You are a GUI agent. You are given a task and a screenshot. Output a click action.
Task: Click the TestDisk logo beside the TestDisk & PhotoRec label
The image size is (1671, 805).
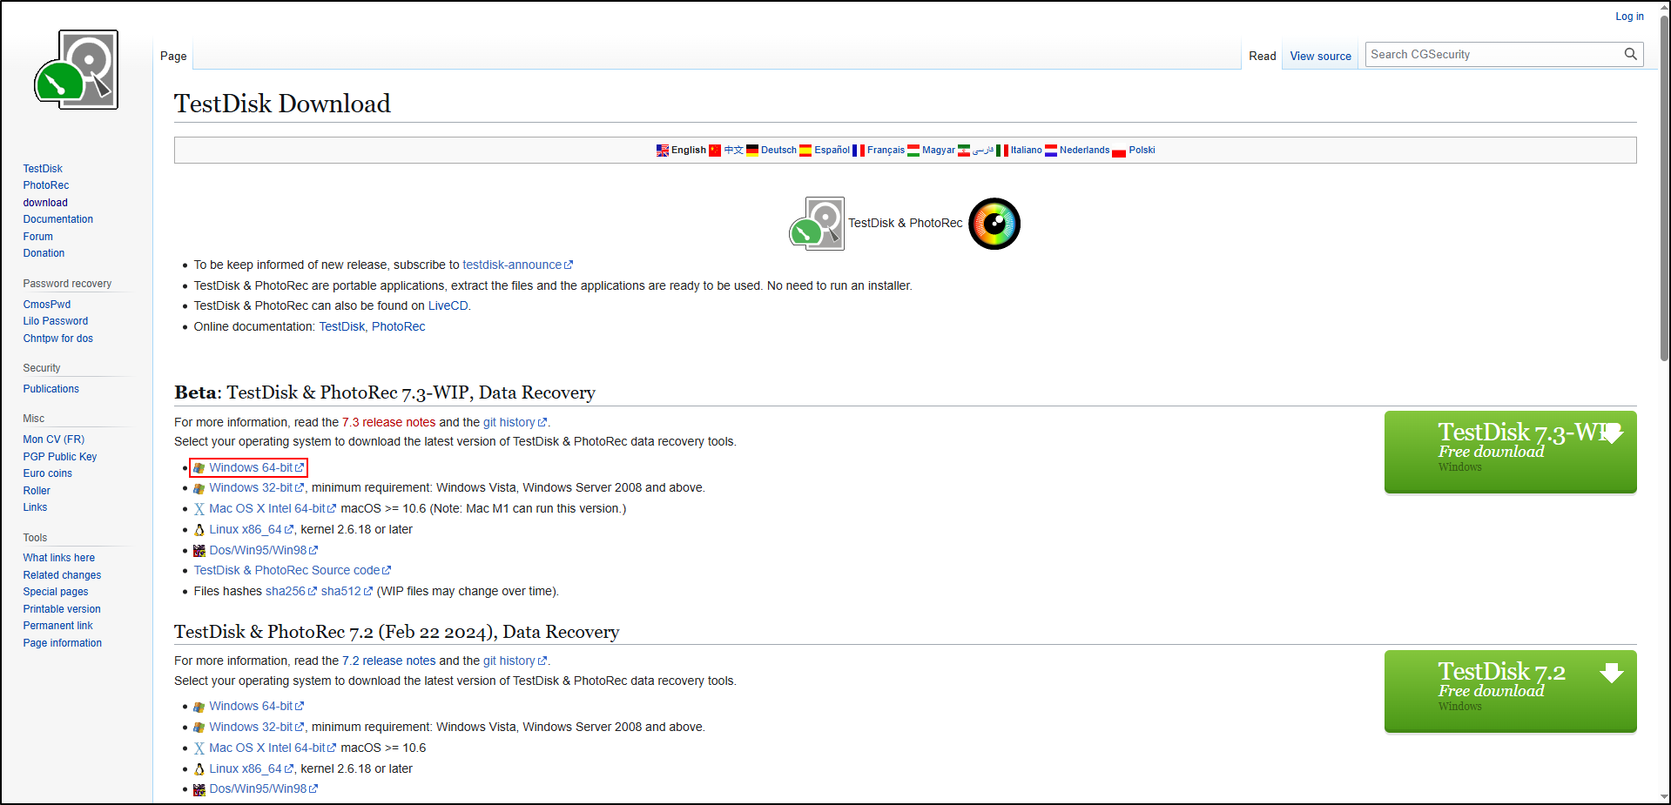click(x=817, y=224)
